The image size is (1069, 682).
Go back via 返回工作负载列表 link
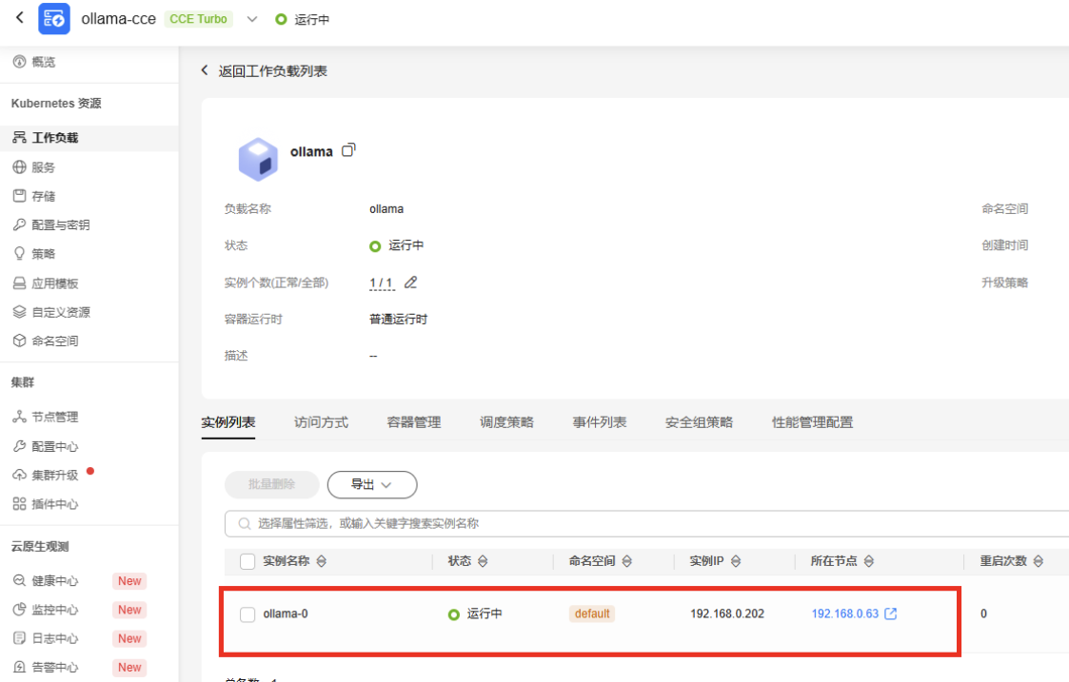pos(264,70)
